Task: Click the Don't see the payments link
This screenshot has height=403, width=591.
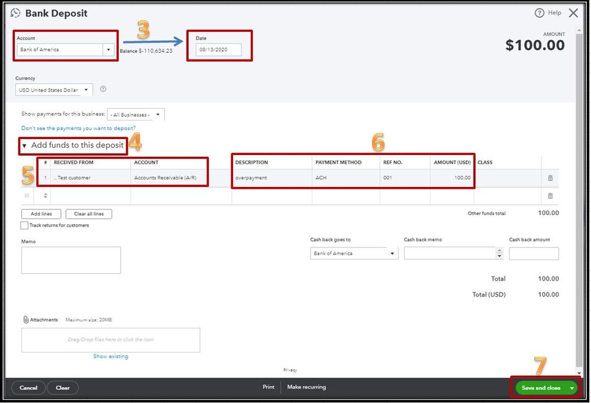Action: coord(79,128)
